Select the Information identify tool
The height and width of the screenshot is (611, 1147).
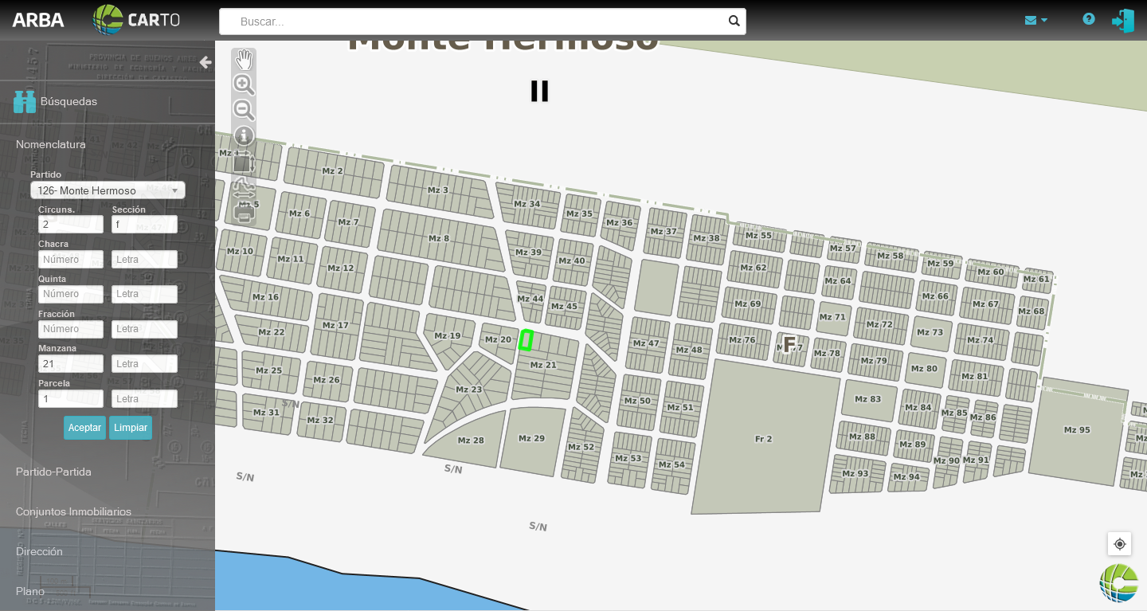(244, 136)
